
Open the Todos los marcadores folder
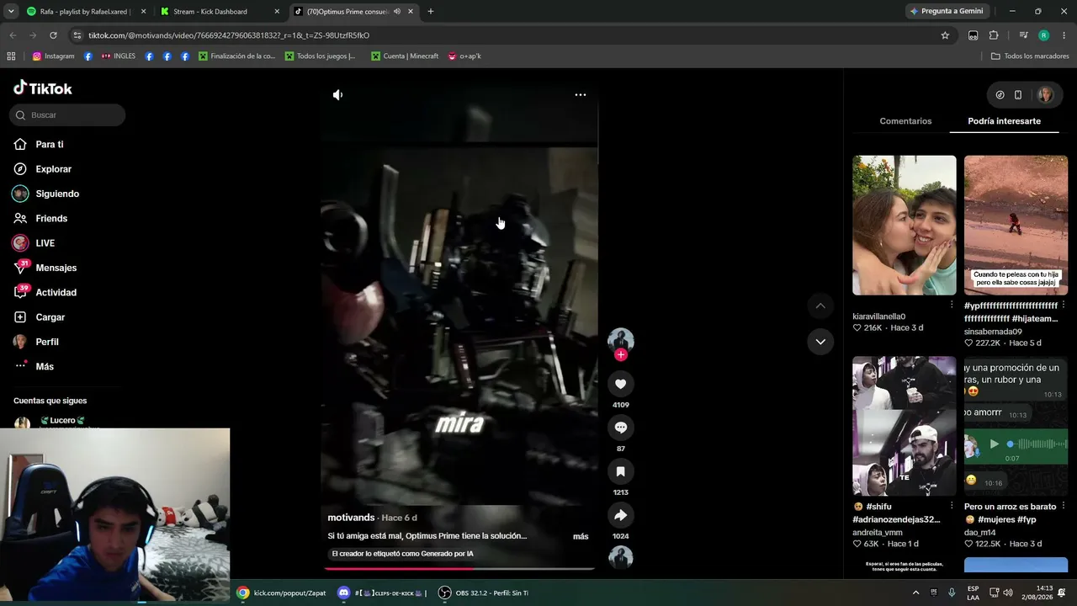pyautogui.click(x=1030, y=56)
